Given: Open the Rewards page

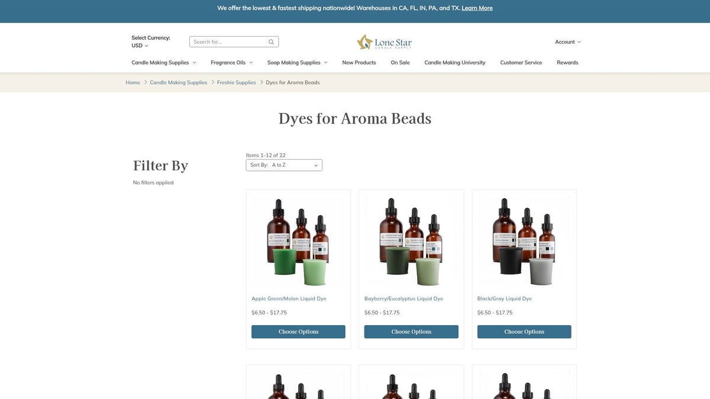Looking at the screenshot, I should [x=567, y=63].
